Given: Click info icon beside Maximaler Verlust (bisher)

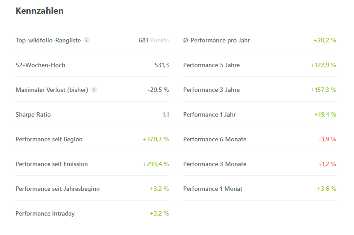Looking at the screenshot, I should [94, 90].
